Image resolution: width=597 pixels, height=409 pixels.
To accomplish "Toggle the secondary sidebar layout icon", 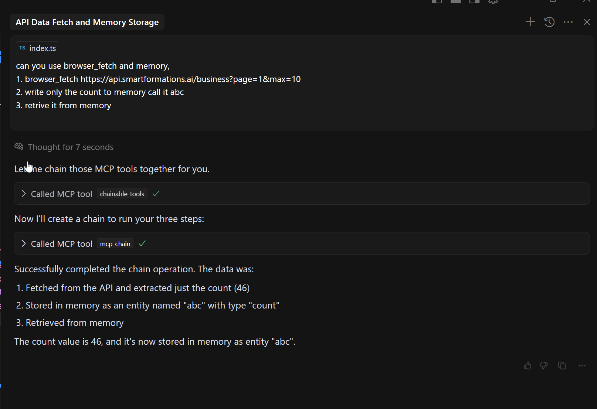I will pos(474,2).
